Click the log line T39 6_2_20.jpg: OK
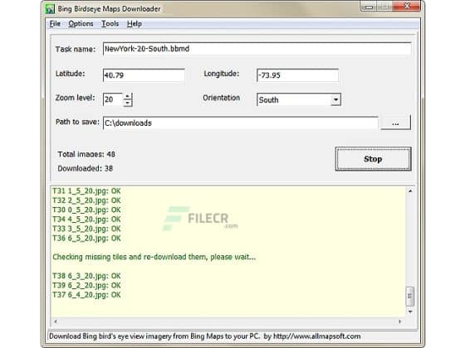 coord(86,286)
